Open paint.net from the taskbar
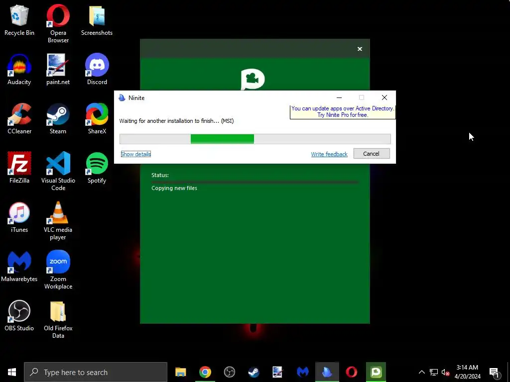This screenshot has width=510, height=382. click(x=278, y=372)
